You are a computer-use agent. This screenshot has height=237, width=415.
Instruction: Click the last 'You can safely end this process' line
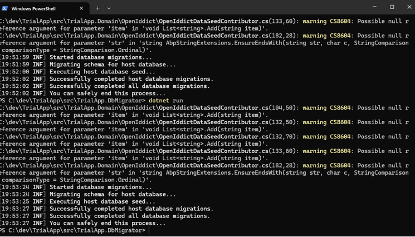tap(107, 223)
